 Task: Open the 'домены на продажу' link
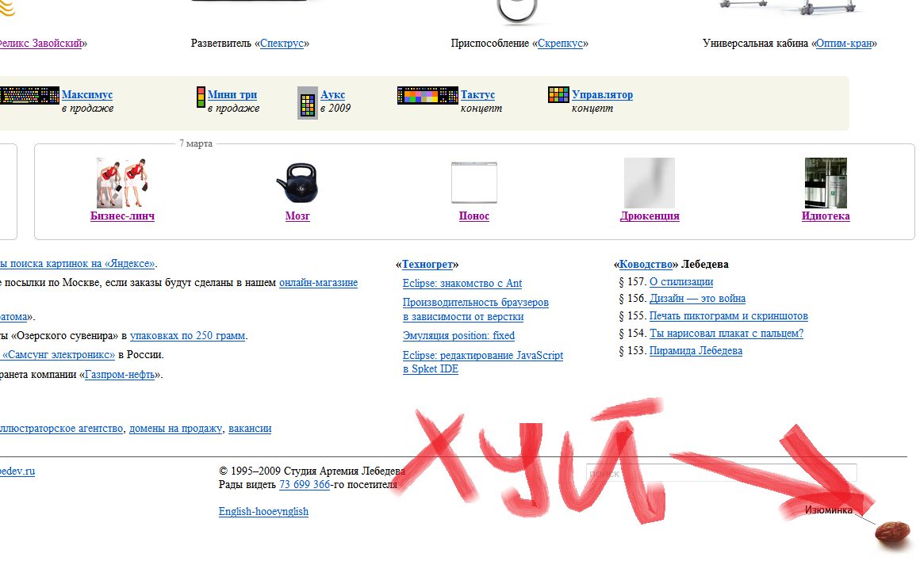[x=175, y=429]
